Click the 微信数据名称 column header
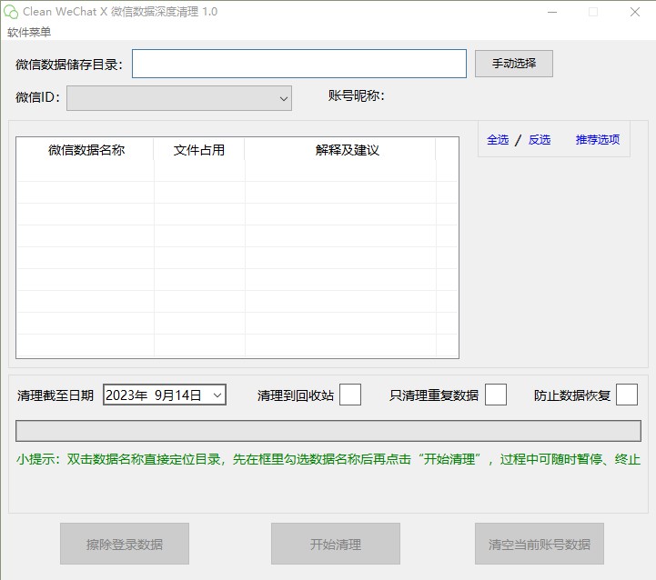The image size is (656, 580). click(x=86, y=150)
